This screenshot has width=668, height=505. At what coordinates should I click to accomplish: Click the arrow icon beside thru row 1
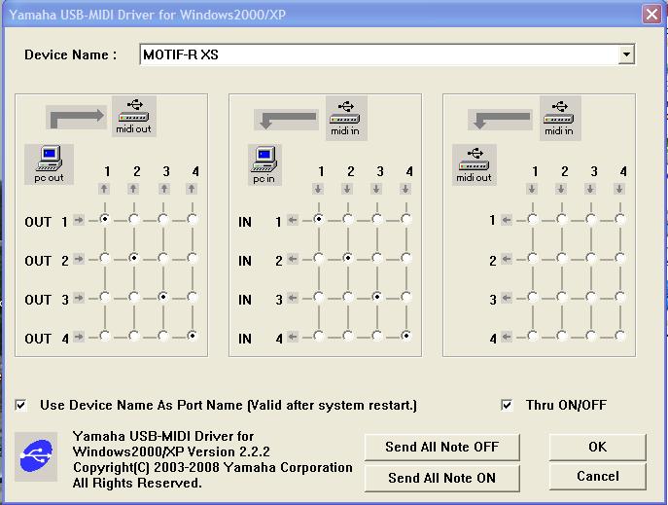click(x=507, y=220)
